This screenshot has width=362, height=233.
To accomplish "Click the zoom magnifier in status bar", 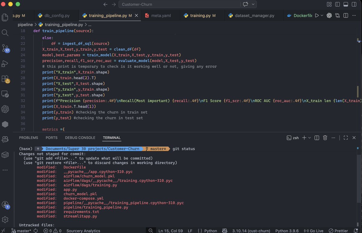I will [x=150, y=231].
